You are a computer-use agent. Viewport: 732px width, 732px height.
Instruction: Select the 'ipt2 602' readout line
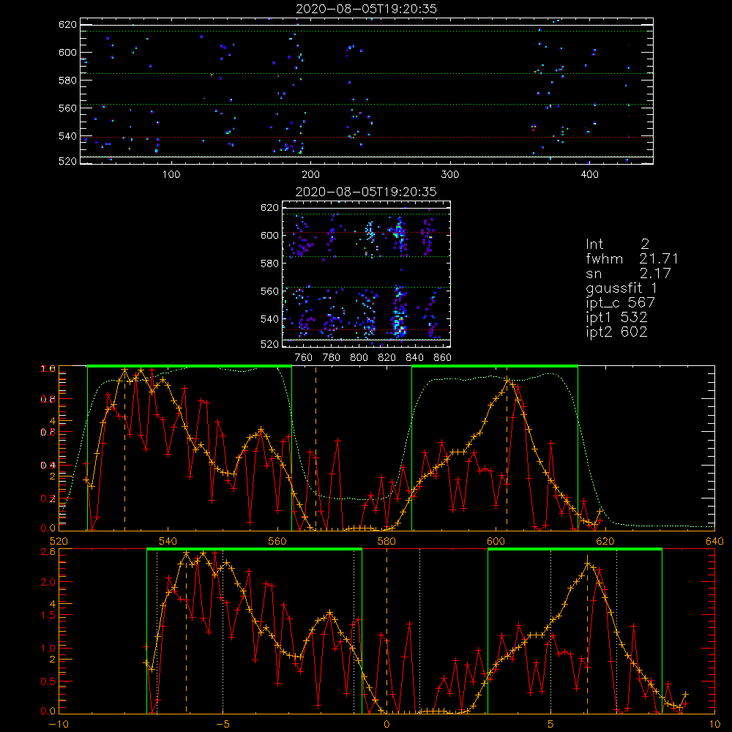pyautogui.click(x=616, y=332)
